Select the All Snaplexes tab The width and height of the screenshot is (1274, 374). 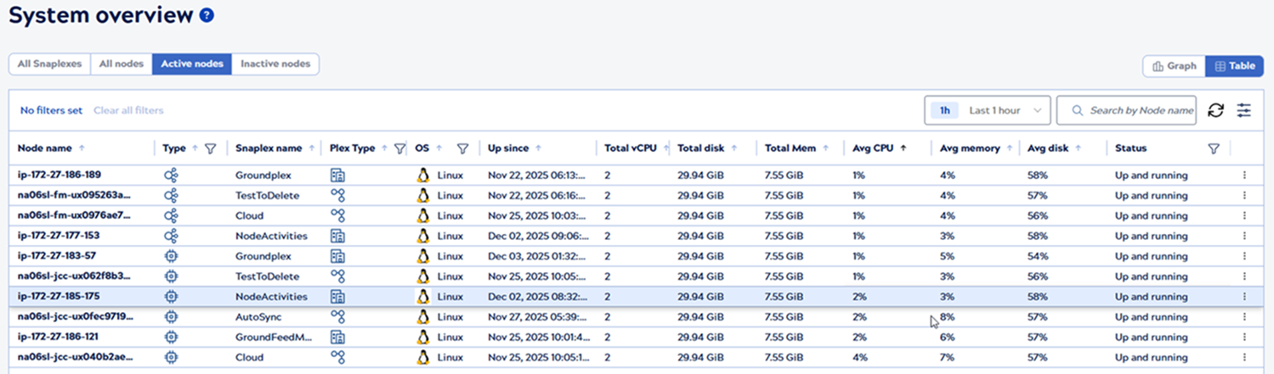click(49, 64)
